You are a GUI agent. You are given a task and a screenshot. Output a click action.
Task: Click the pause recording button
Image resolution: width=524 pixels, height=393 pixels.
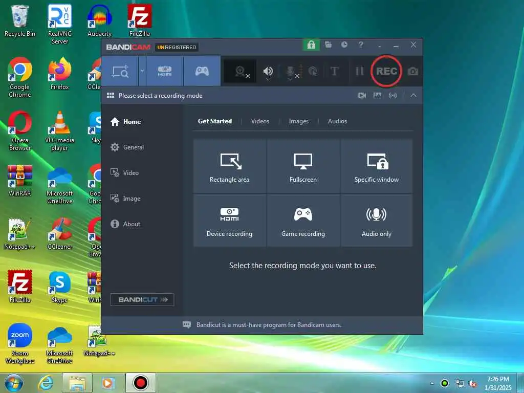tap(360, 71)
